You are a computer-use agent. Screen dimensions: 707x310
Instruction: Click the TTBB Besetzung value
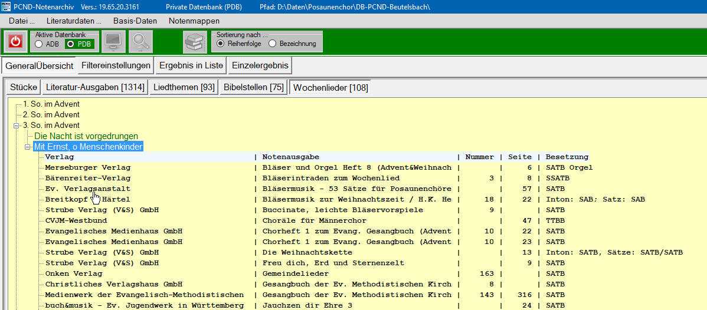pos(555,221)
